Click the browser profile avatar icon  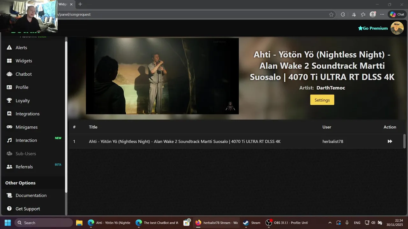pos(373,14)
